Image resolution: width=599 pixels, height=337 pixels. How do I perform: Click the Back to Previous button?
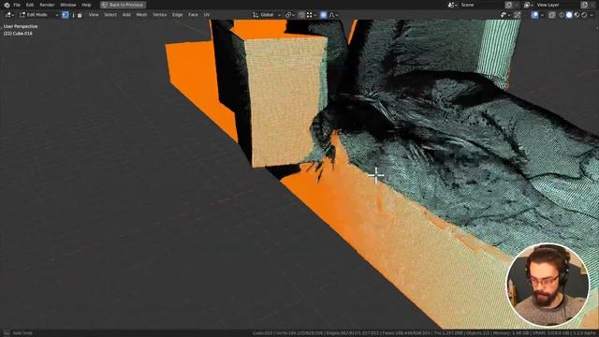[x=123, y=5]
